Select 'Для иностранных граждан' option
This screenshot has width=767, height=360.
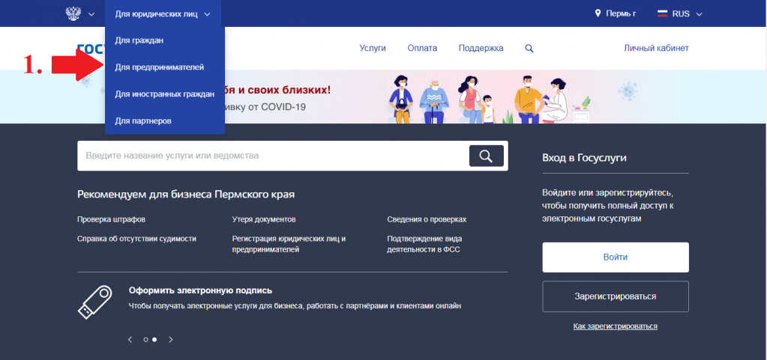point(165,94)
